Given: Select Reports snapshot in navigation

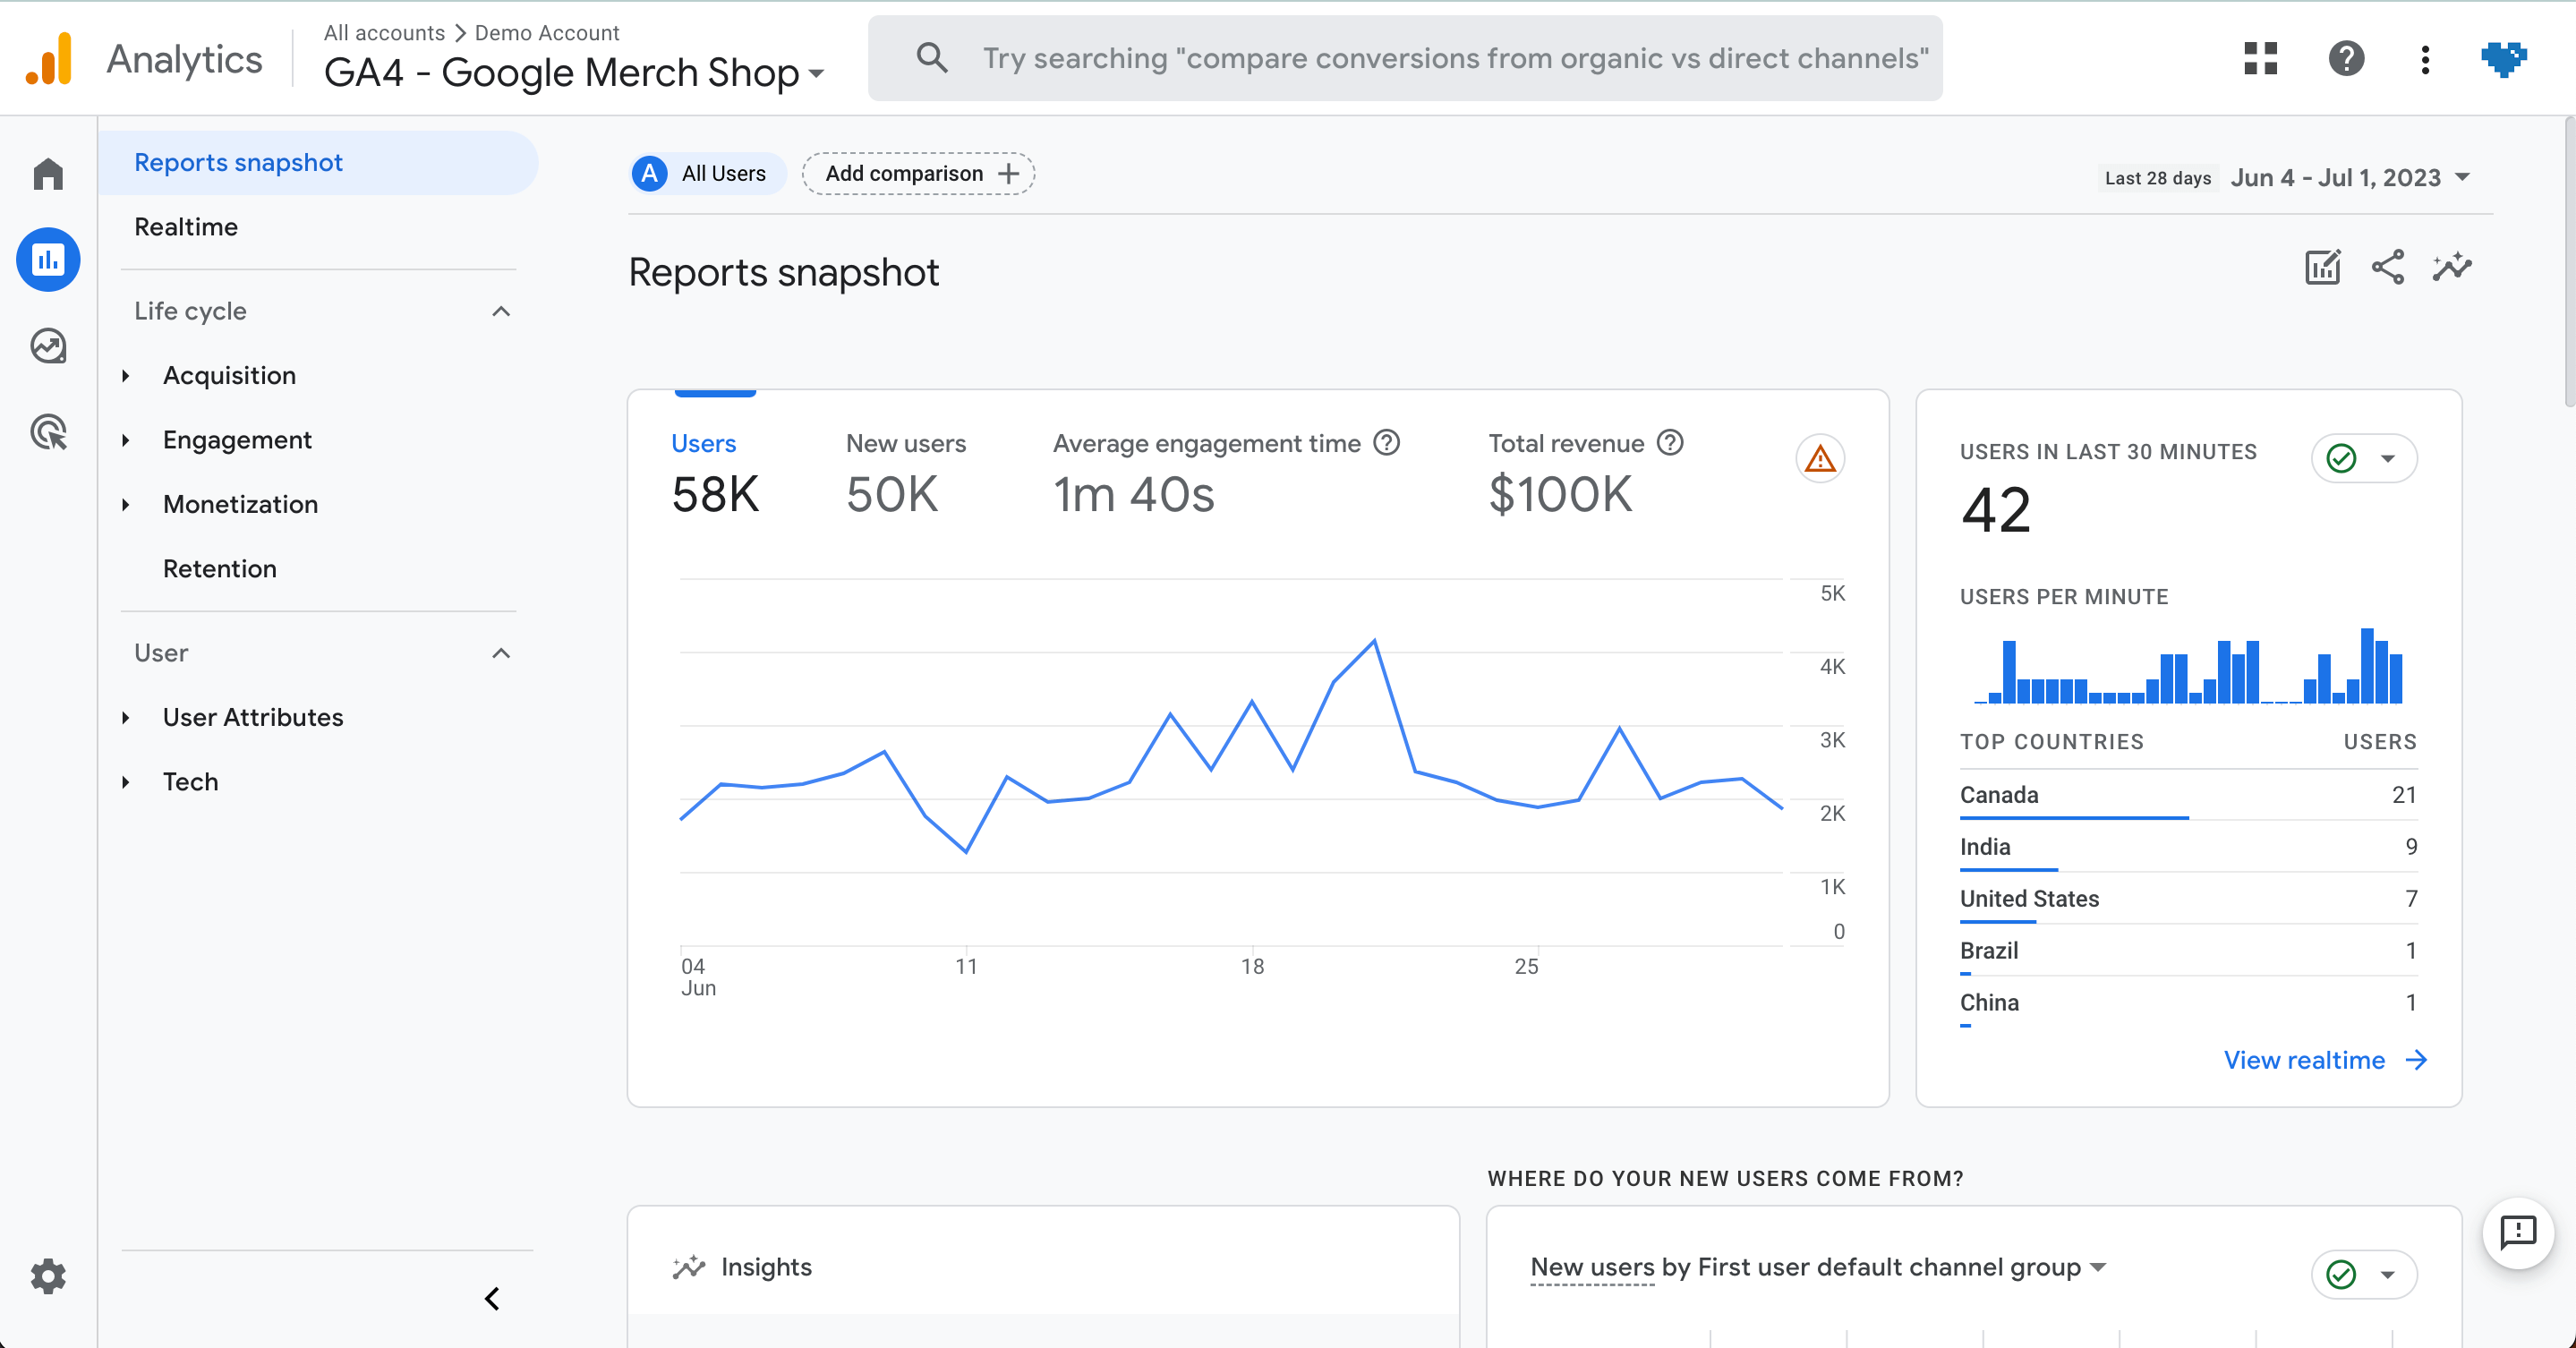Looking at the screenshot, I should point(318,163).
